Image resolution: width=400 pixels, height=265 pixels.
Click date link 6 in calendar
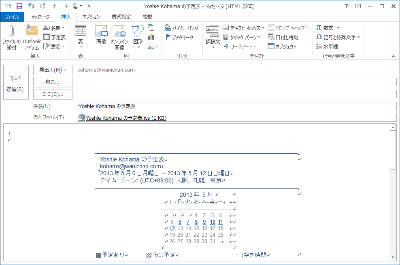pos(180,222)
